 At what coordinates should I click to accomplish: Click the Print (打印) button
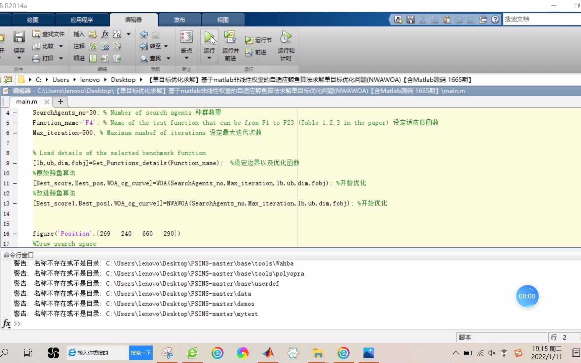[43, 58]
